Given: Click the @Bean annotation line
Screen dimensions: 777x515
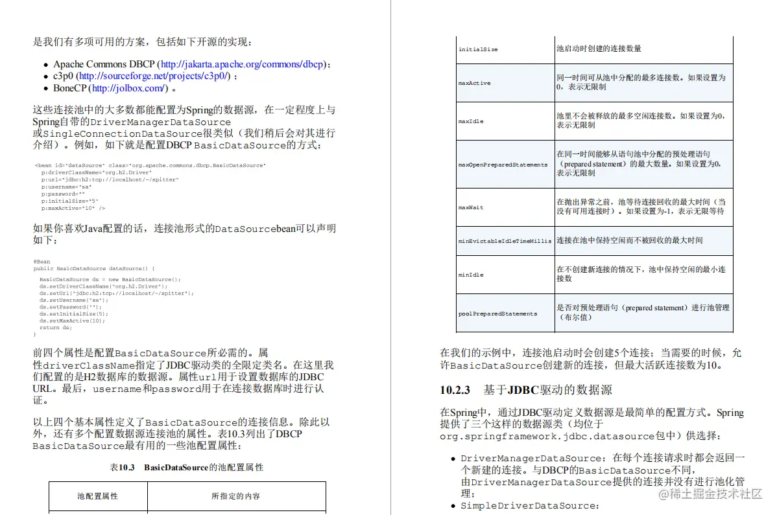Looking at the screenshot, I should tap(42, 262).
